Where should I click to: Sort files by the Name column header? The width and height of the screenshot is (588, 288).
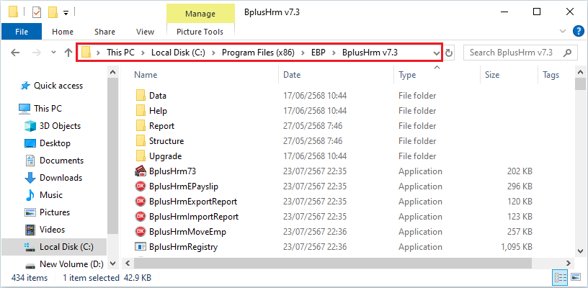(146, 75)
